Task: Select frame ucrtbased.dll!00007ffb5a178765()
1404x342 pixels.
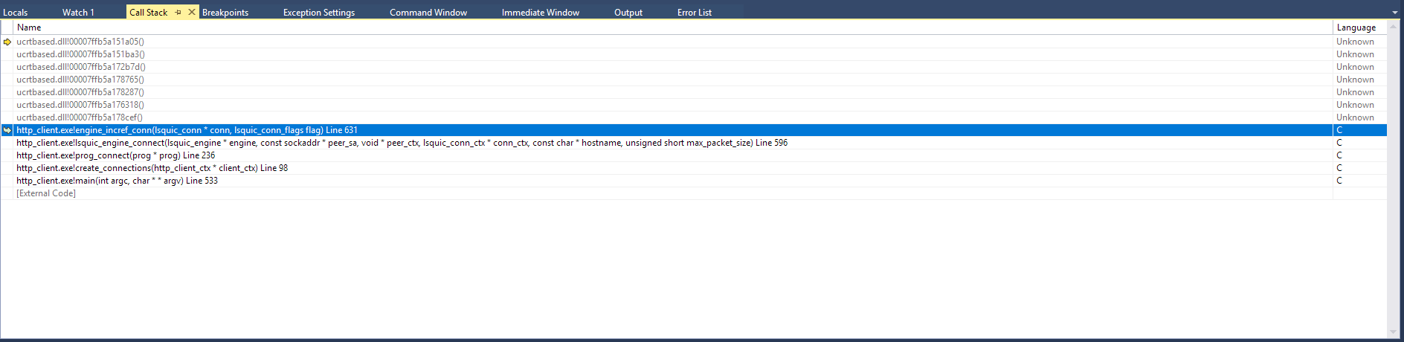Action: (x=80, y=80)
